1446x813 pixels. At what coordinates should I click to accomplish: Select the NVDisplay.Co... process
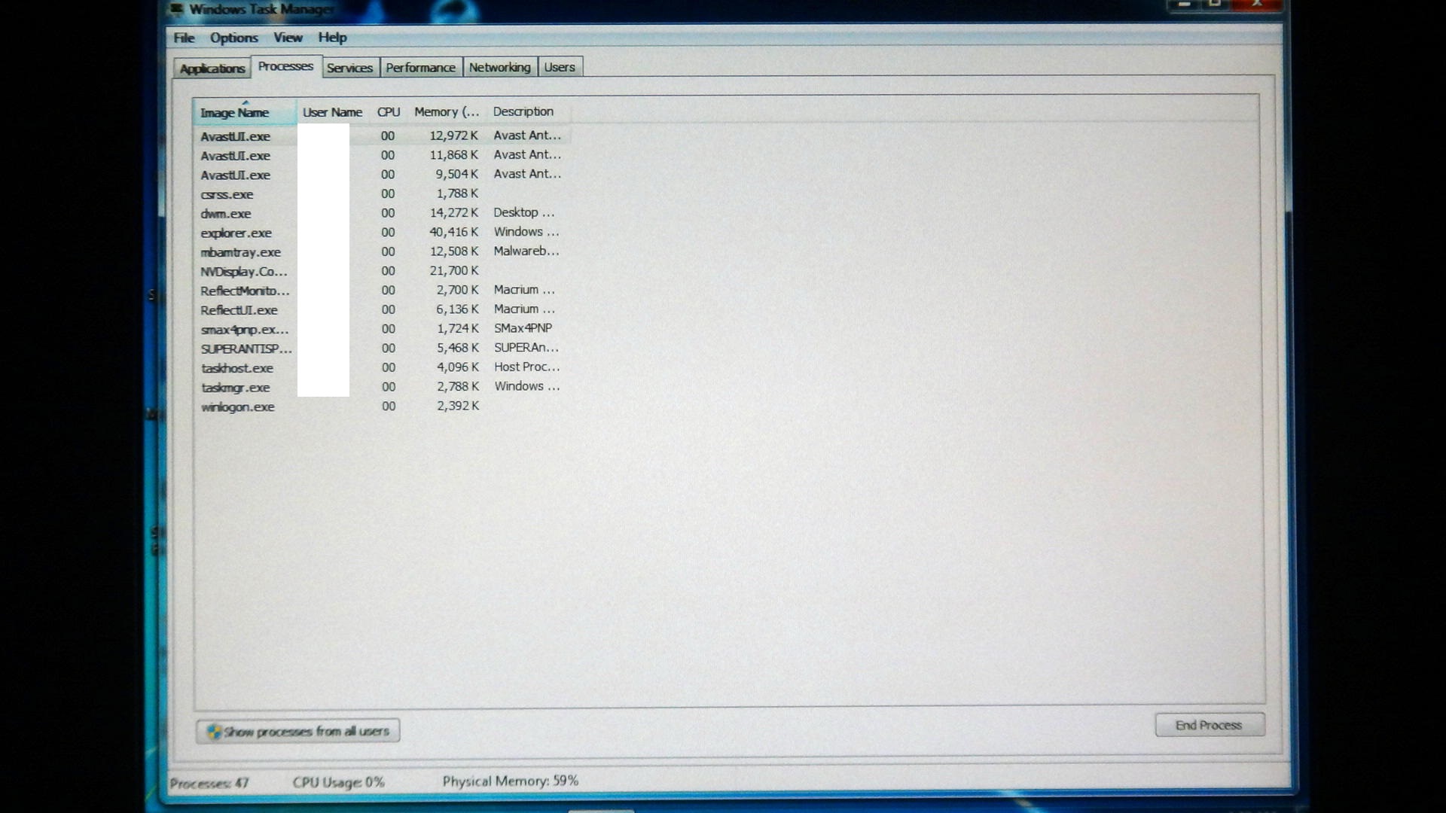[382, 271]
